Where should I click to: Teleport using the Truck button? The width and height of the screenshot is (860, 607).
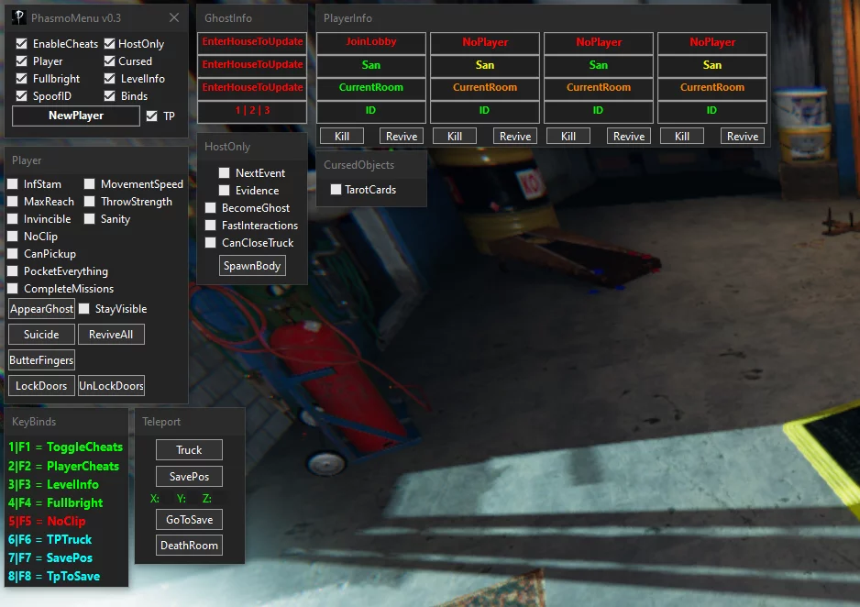189,450
